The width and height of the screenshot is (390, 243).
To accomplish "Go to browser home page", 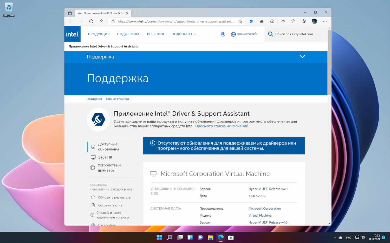I will tap(101, 22).
